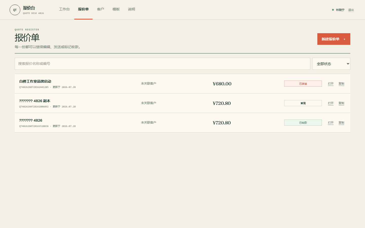Click the 已收款 status badge
This screenshot has height=228, width=365.
pos(303,123)
